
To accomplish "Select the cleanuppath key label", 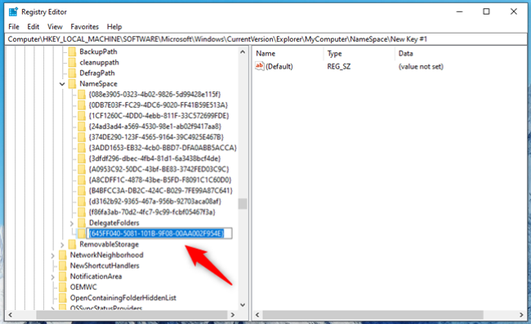I will click(x=99, y=63).
